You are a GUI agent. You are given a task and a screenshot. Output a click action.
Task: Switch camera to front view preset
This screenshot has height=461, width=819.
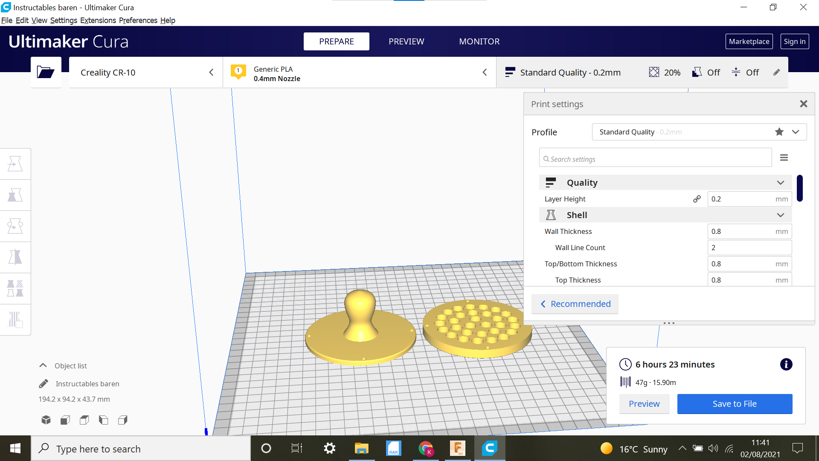click(x=65, y=420)
